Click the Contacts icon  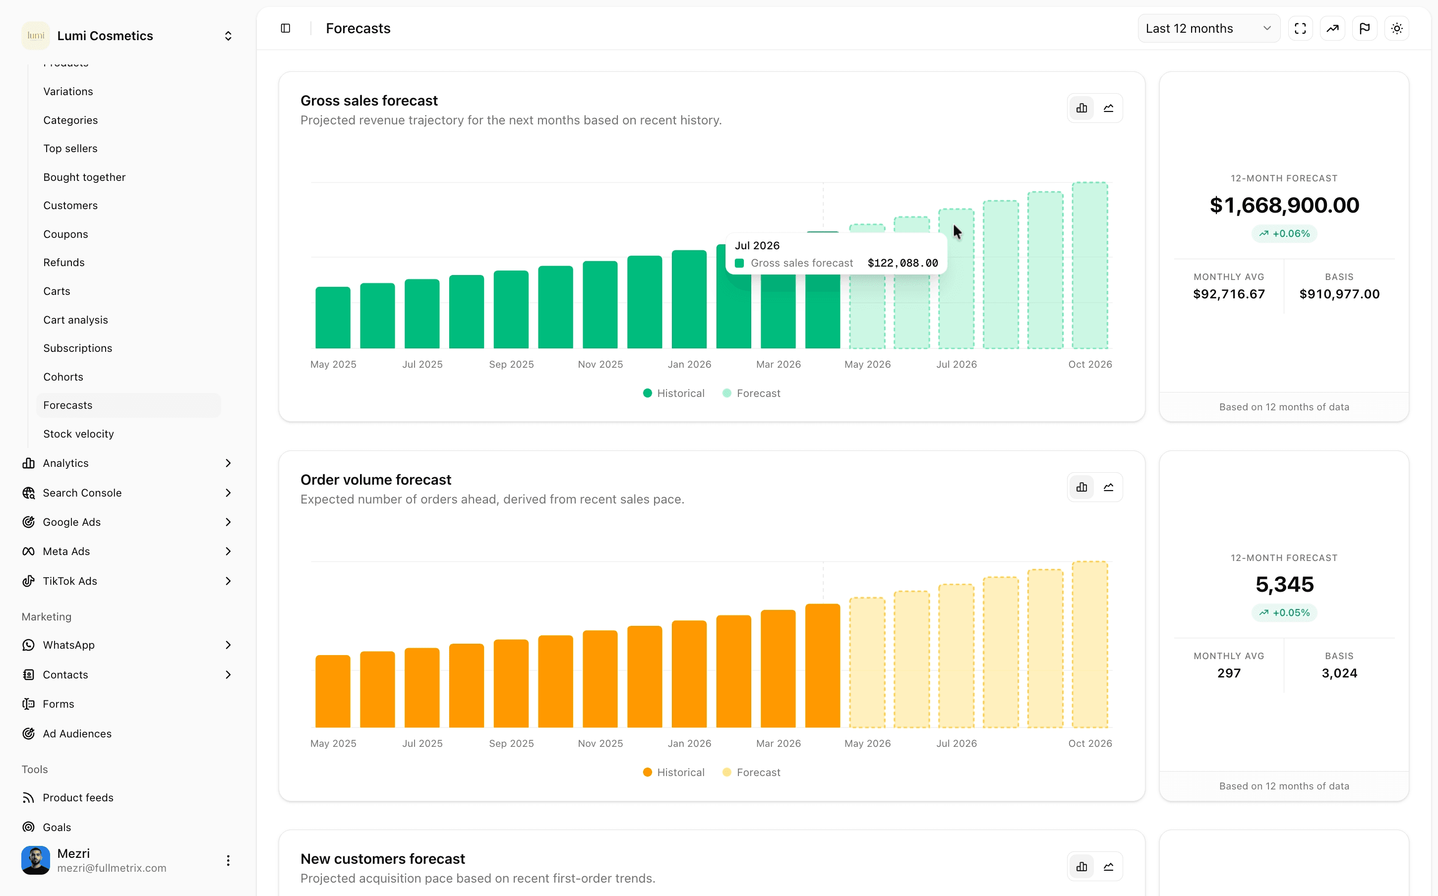28,675
